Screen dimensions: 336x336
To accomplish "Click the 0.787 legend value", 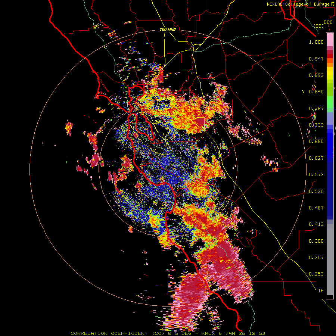I will tap(316, 108).
